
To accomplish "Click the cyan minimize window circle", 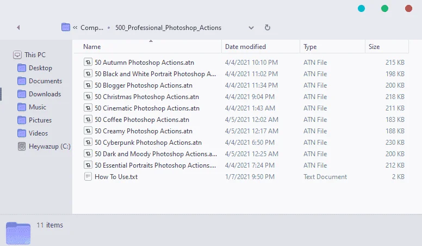I will [361, 9].
